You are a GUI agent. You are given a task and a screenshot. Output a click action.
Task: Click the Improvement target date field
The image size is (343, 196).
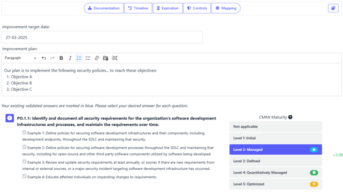(102, 37)
